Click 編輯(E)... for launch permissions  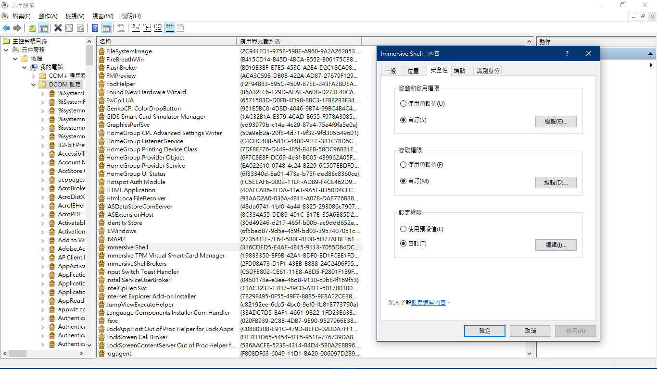click(556, 122)
